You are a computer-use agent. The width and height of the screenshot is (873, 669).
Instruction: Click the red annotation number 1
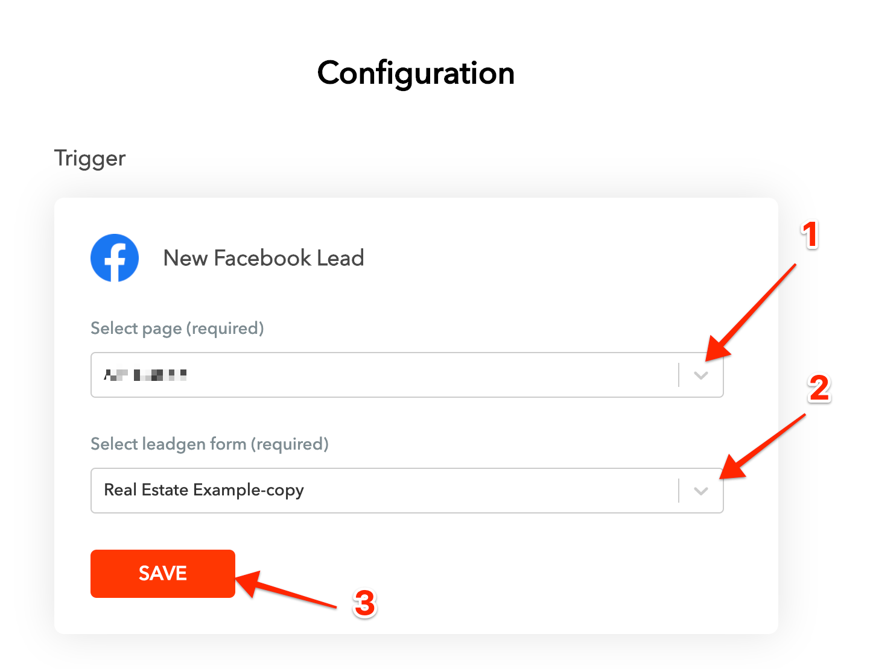(810, 234)
